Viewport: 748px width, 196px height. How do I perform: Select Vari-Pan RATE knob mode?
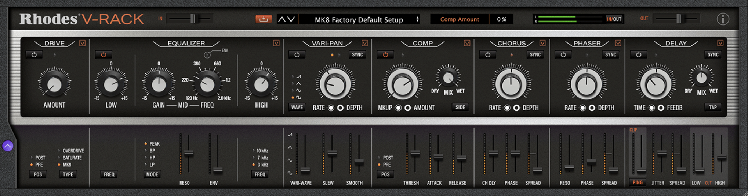tap(331, 108)
